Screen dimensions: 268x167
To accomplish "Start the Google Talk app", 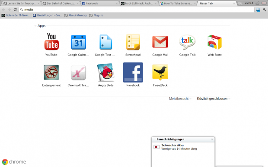I will click(x=187, y=42).
